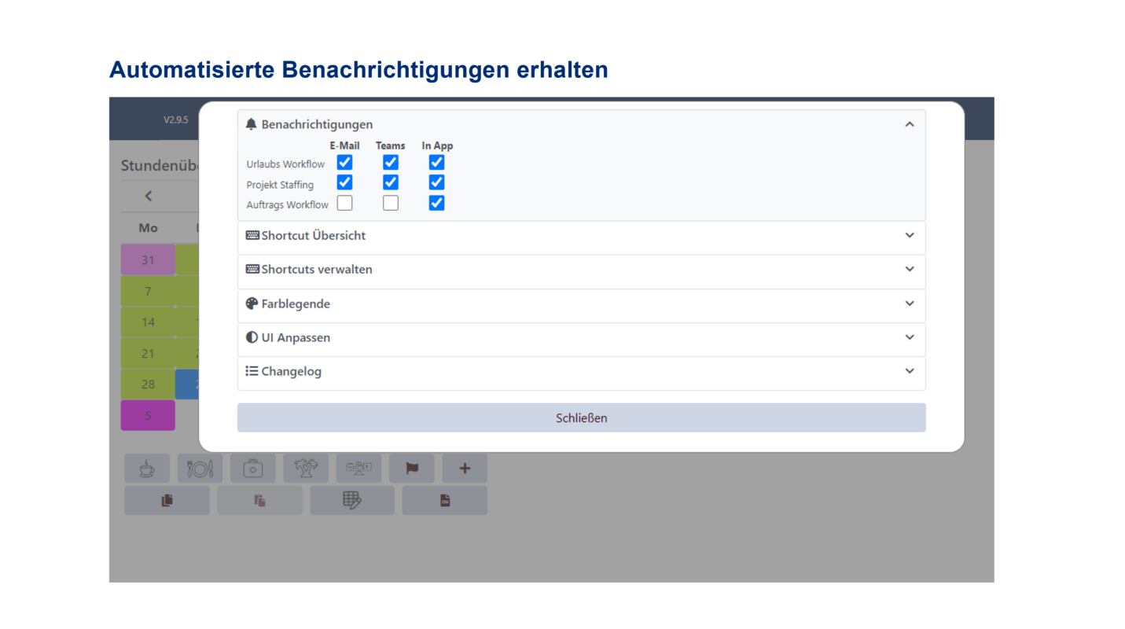Click the meal break icon
1125x629 pixels.
(x=200, y=468)
